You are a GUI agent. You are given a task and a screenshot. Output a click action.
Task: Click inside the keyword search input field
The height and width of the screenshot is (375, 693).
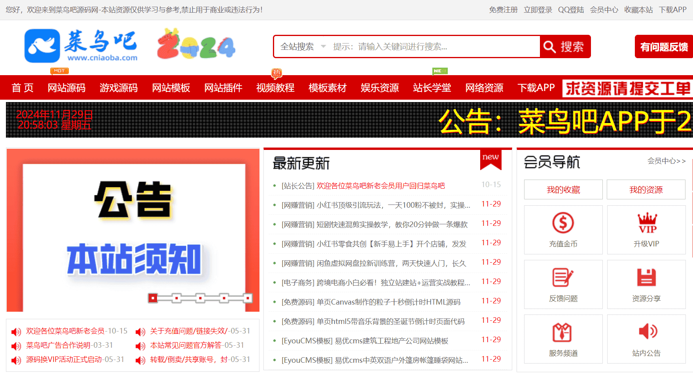(431, 46)
